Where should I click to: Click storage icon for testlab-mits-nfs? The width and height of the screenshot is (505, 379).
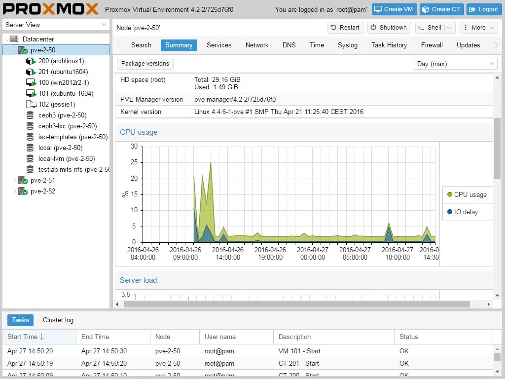[x=30, y=170]
